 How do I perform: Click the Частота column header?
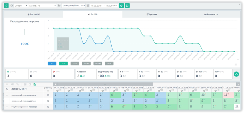tap(48, 88)
